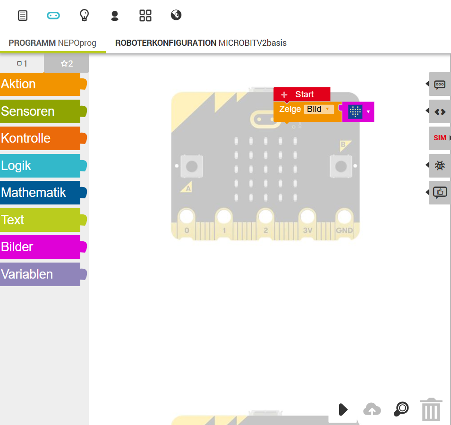Viewport: 451px width, 425px height.
Task: Click the cloud upload icon
Action: [x=372, y=409]
